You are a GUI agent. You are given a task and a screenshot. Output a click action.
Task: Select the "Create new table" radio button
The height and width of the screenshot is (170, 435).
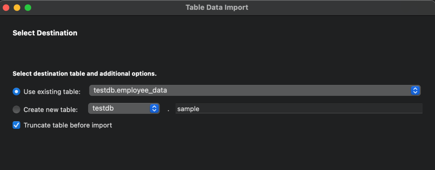pos(17,109)
